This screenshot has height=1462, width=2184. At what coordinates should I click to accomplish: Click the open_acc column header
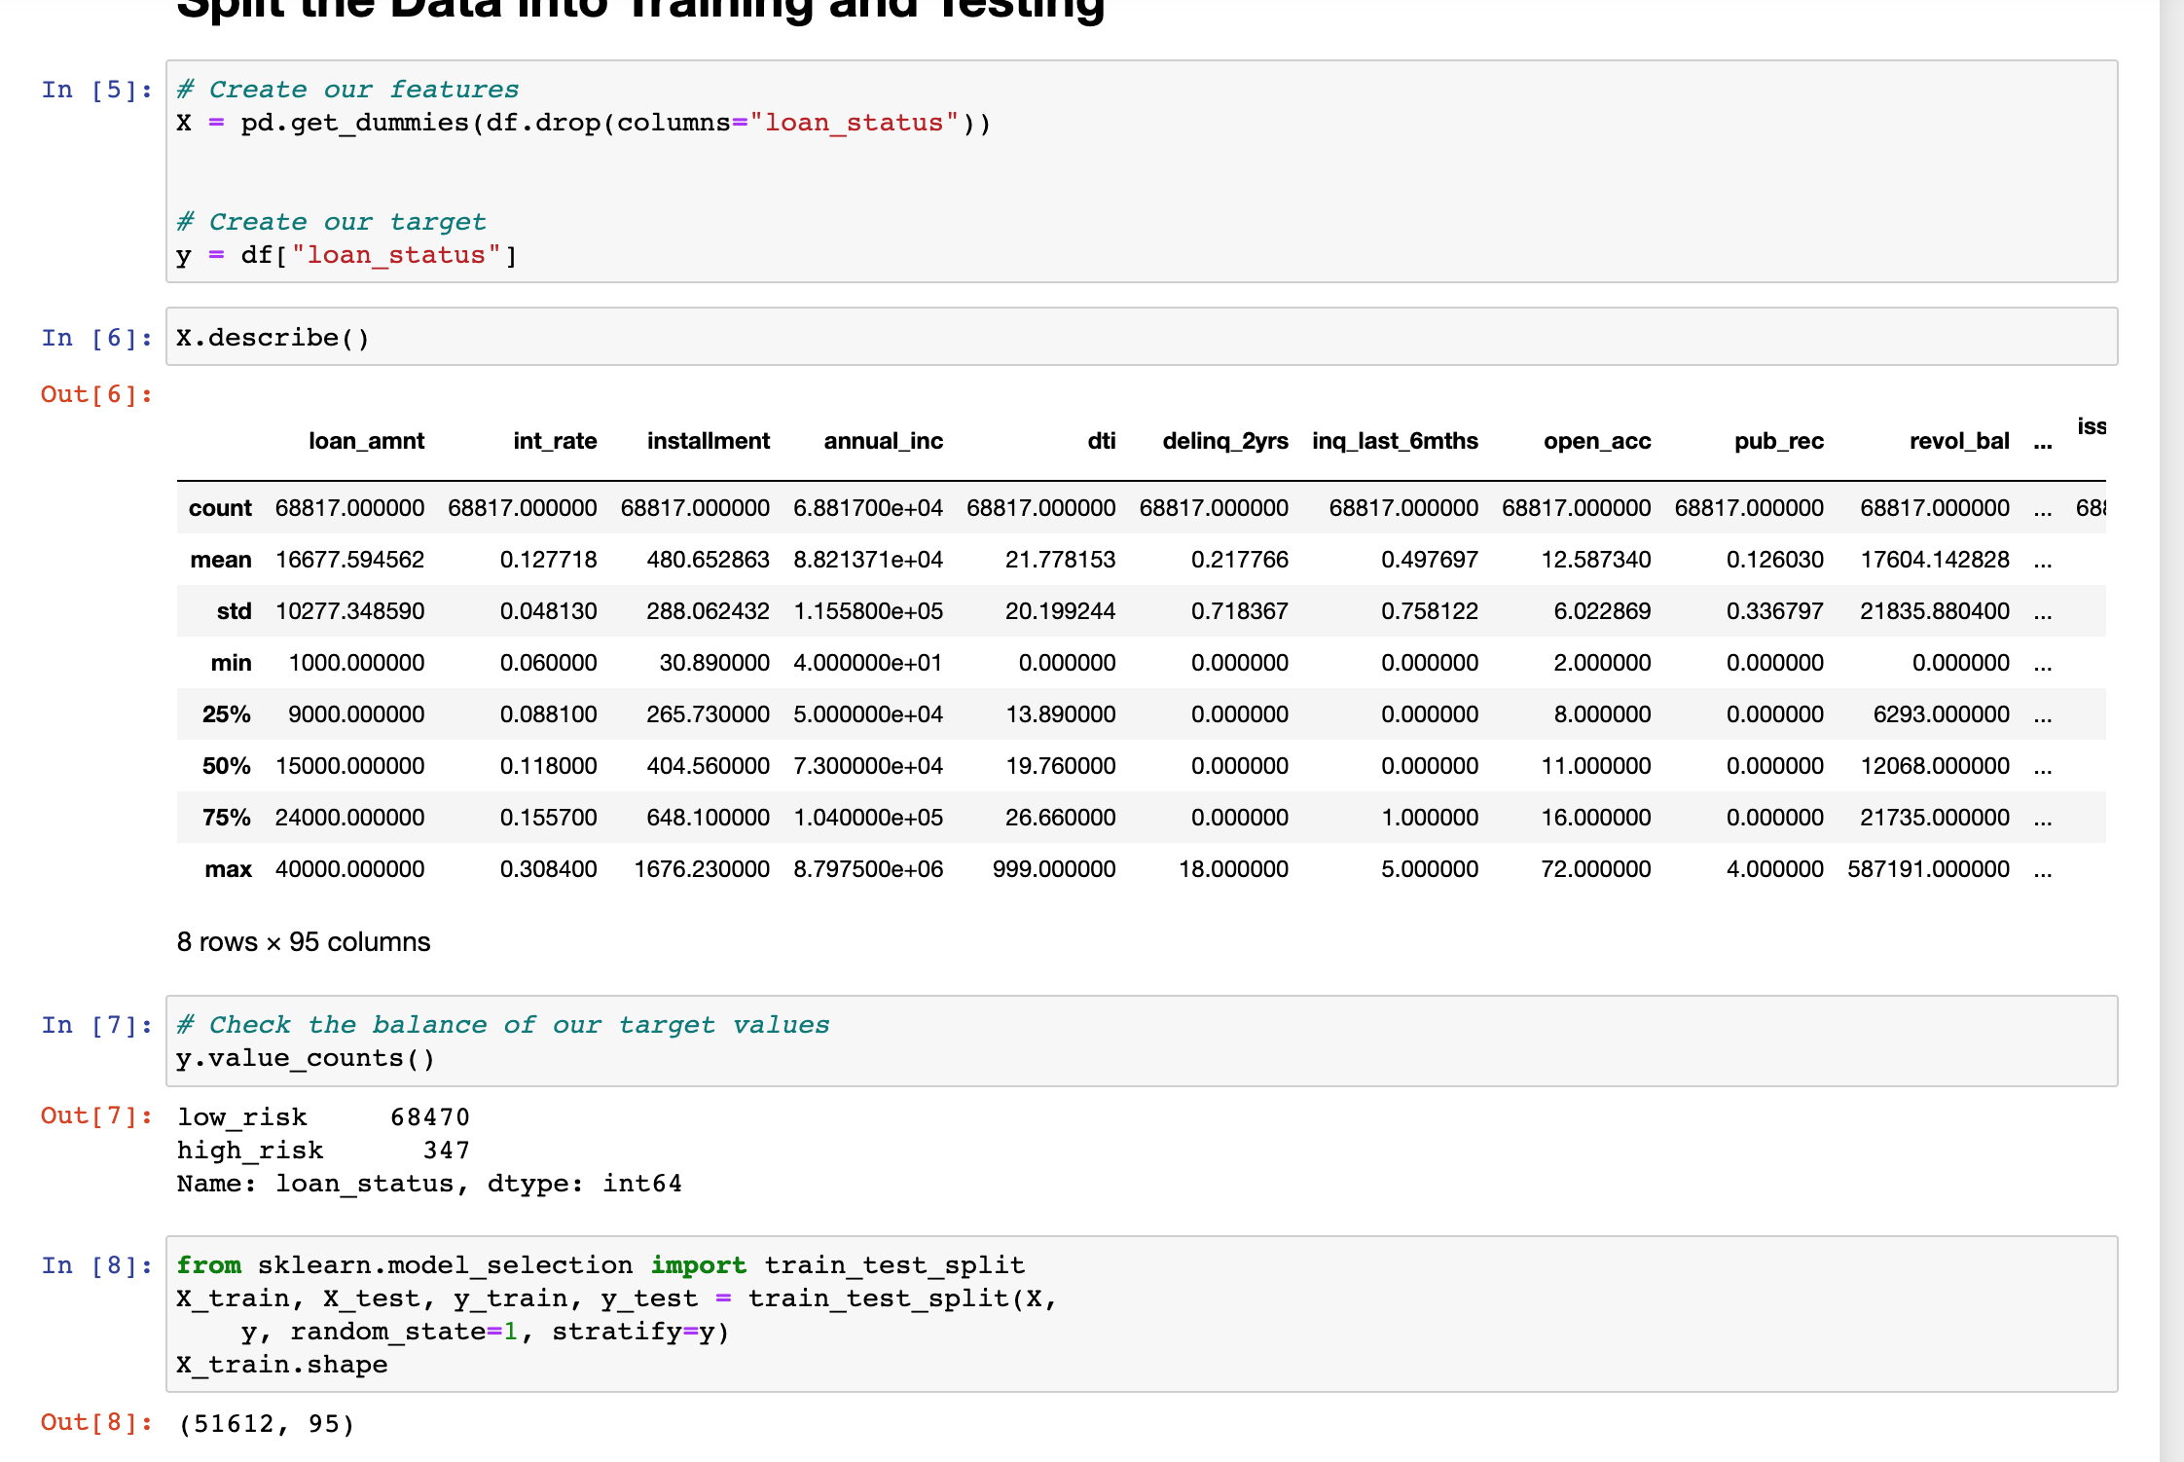tap(1597, 441)
